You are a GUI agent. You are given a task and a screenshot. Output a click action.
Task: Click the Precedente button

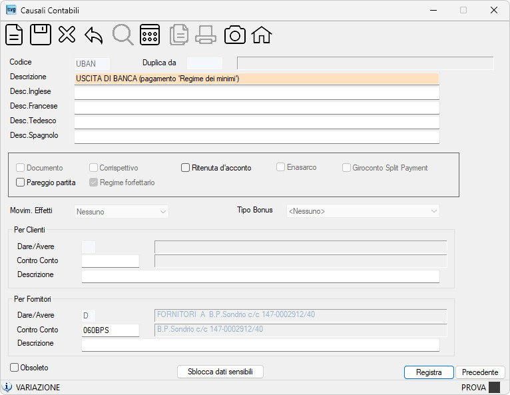(x=480, y=372)
